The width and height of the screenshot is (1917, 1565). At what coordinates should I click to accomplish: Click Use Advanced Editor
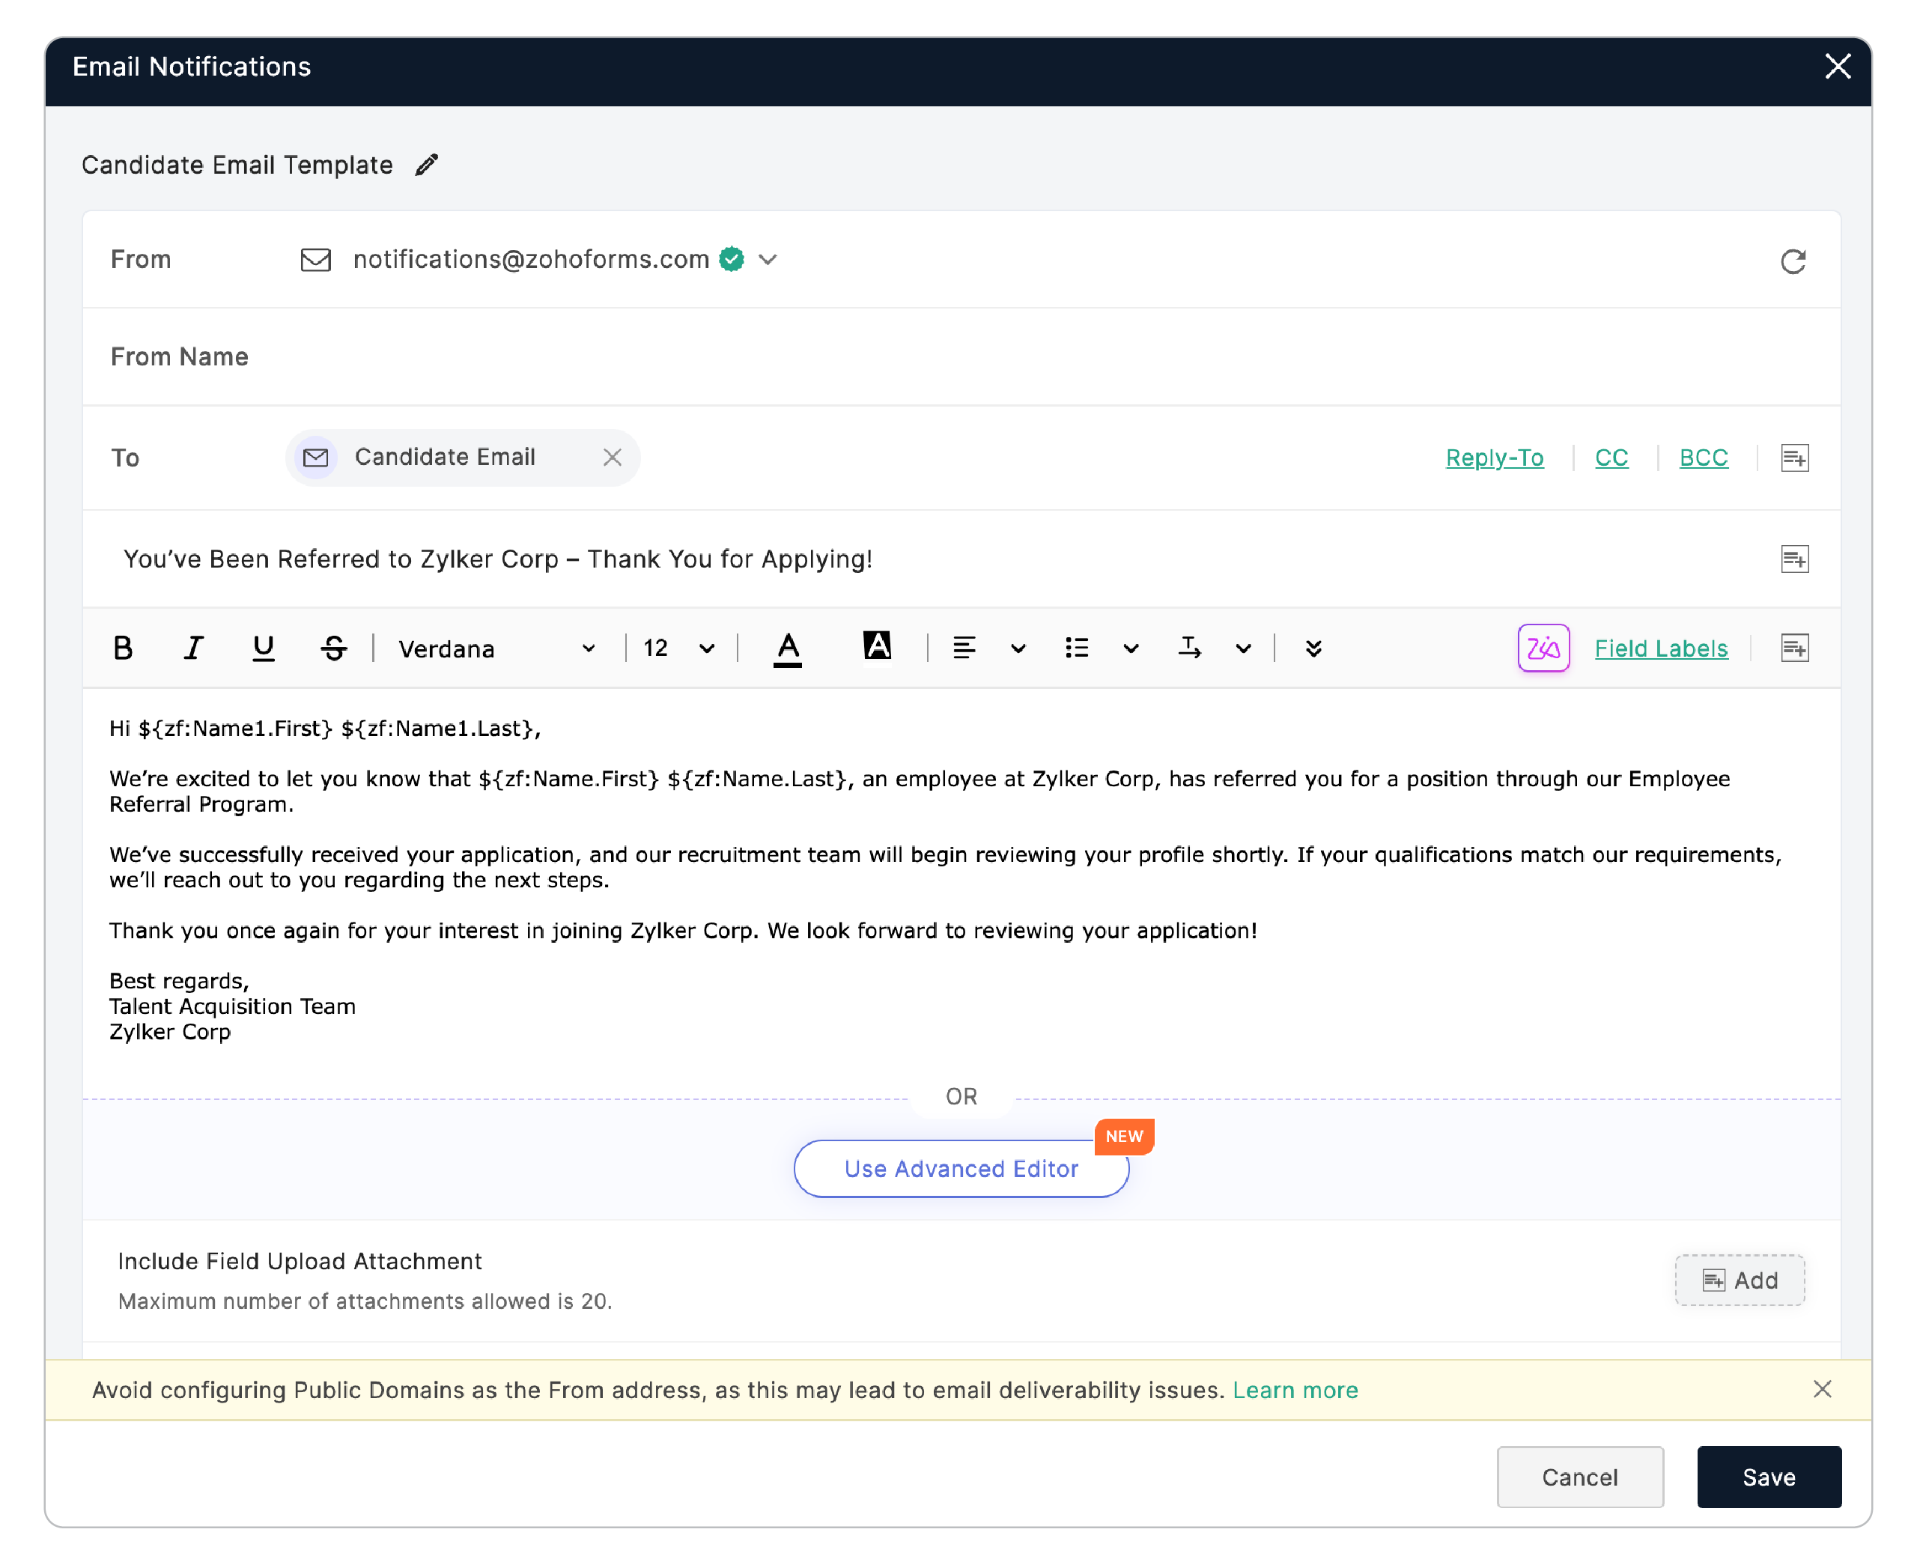click(x=960, y=1168)
